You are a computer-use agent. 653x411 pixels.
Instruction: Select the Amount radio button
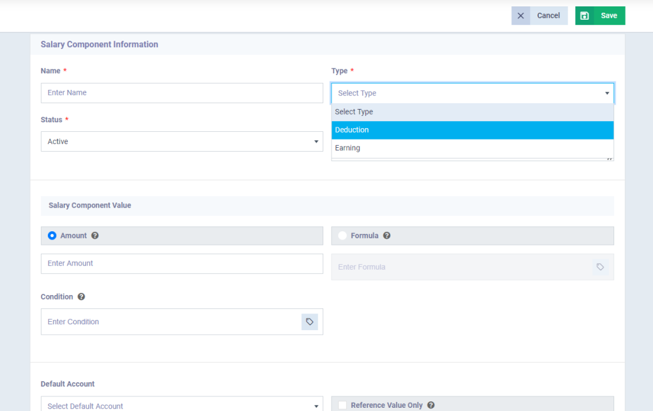coord(52,235)
